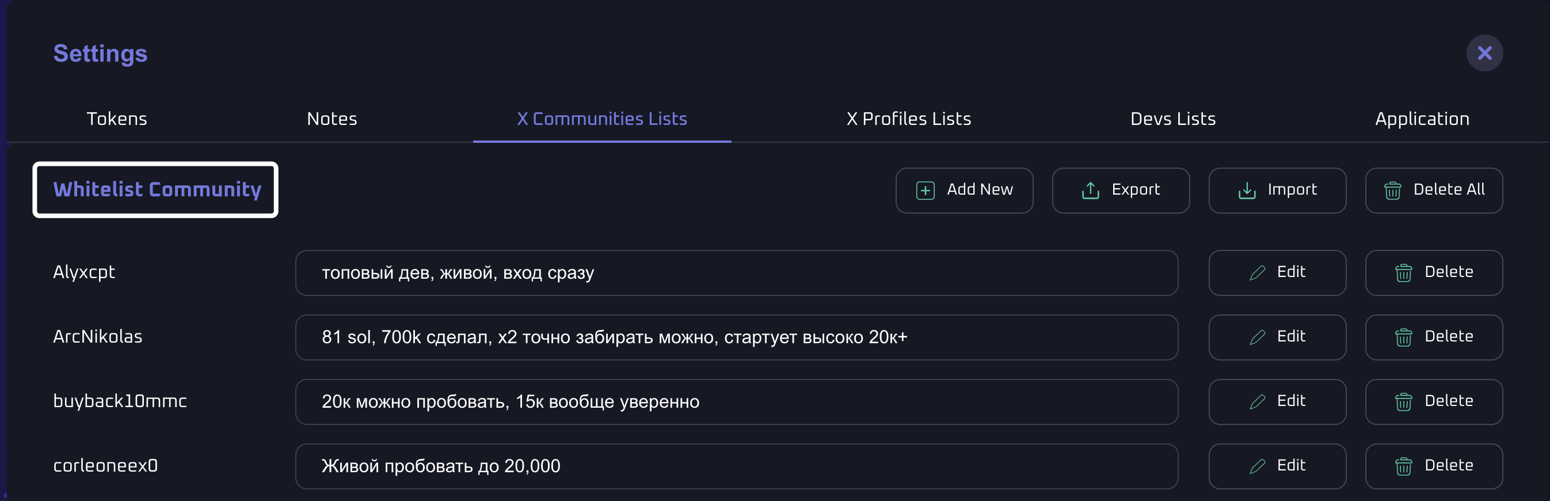Viewport: 1550px width, 501px height.
Task: Click the note field for Alyxcpt
Action: click(736, 273)
